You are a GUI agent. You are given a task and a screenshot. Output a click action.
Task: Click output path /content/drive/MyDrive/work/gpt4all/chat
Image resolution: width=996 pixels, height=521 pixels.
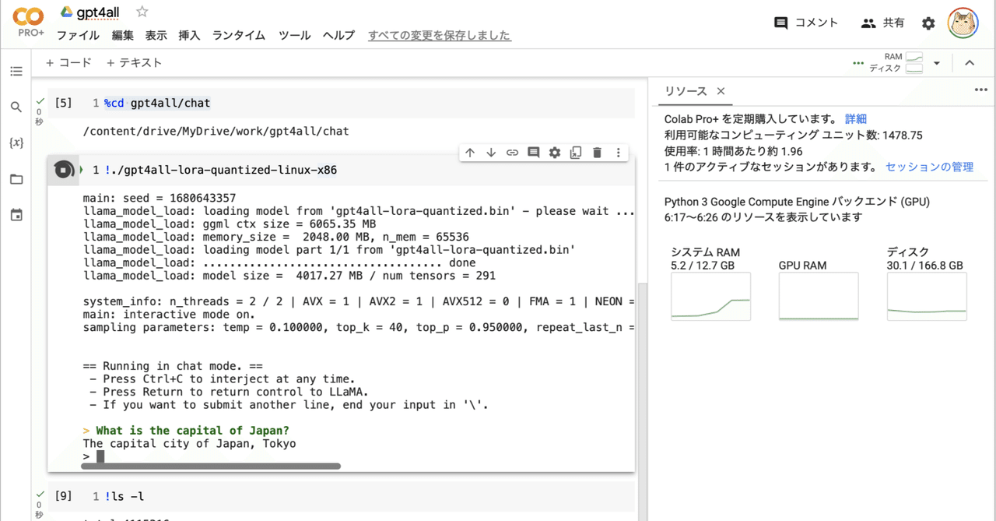click(x=216, y=131)
